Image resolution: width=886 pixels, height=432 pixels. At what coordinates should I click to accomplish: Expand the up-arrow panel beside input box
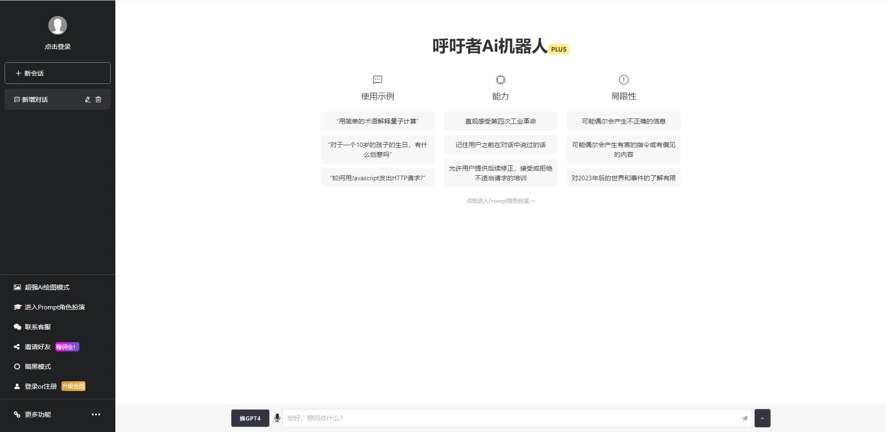pyautogui.click(x=762, y=418)
